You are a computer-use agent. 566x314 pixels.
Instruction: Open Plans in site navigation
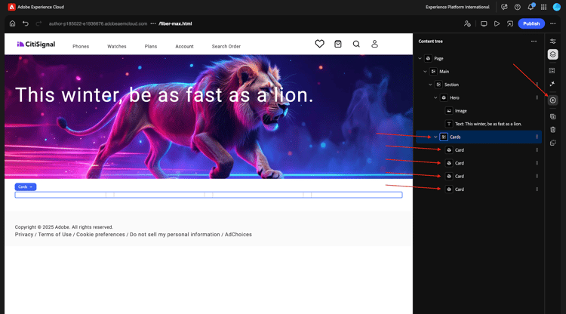[150, 46]
